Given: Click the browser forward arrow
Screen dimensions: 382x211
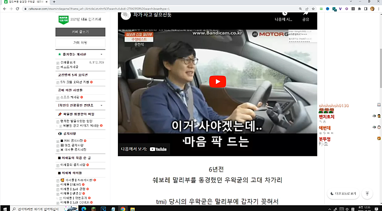Looking at the screenshot, I should [x=11, y=9].
